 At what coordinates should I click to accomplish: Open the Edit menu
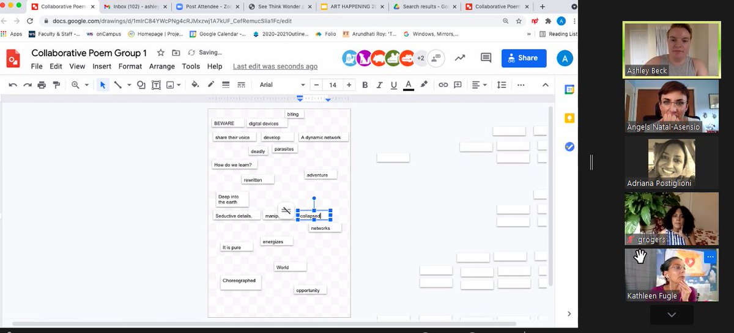pos(56,66)
